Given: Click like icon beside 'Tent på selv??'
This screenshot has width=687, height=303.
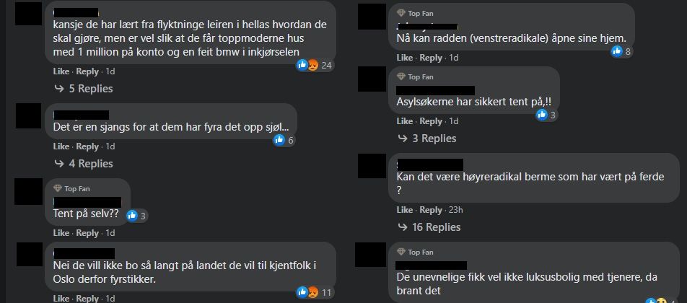Looking at the screenshot, I should (132, 216).
